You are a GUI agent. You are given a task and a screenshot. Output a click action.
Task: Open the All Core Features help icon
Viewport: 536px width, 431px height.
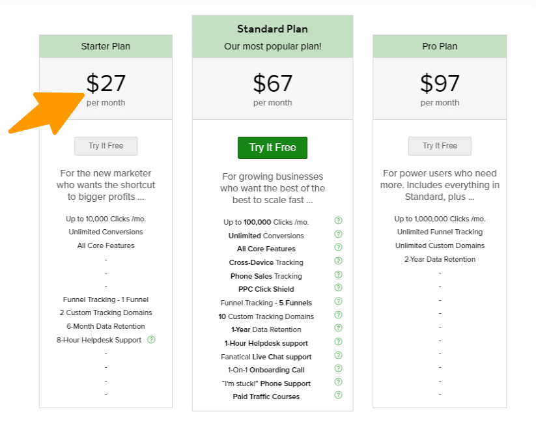pyautogui.click(x=338, y=248)
